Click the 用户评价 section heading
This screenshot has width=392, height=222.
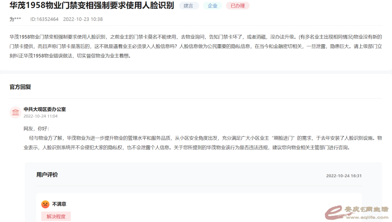click(47, 175)
